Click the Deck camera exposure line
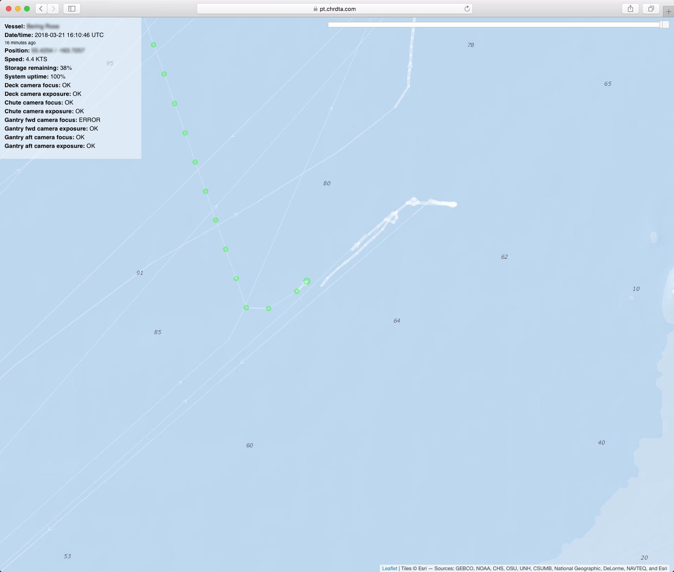Image resolution: width=674 pixels, height=572 pixels. [43, 94]
